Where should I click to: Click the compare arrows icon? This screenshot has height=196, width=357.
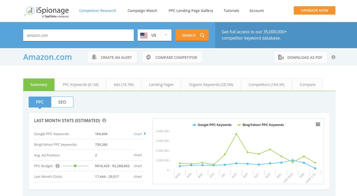coord(149,57)
